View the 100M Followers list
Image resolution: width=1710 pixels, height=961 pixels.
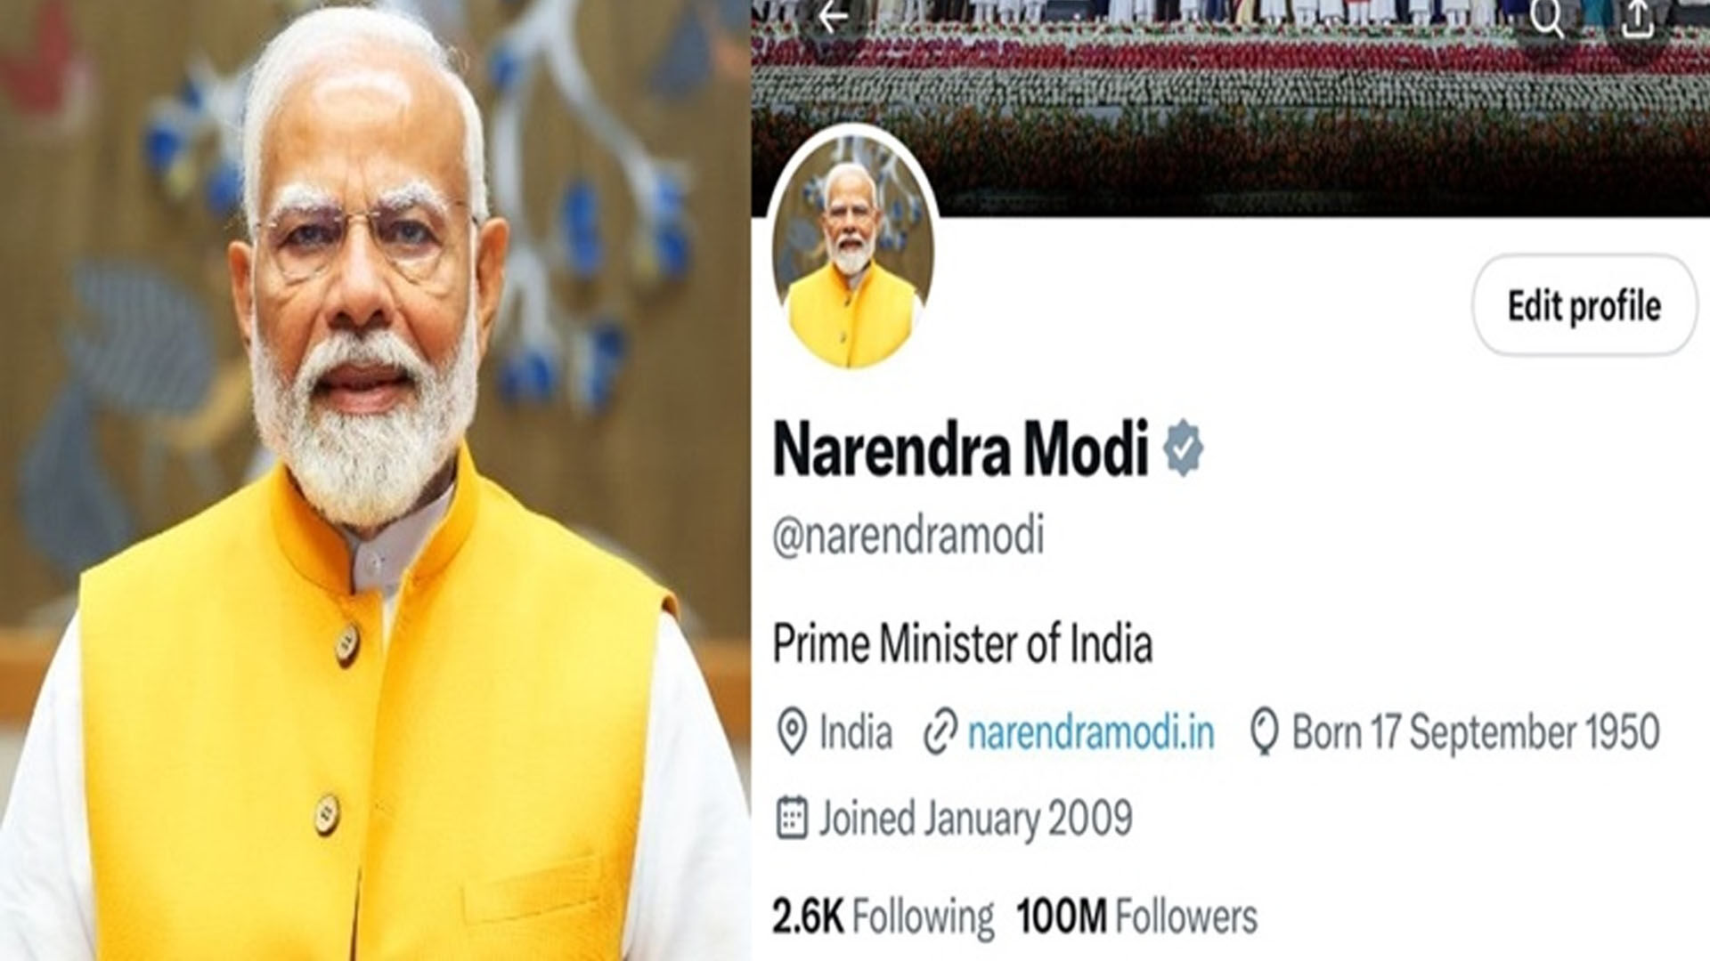pos(1137,917)
